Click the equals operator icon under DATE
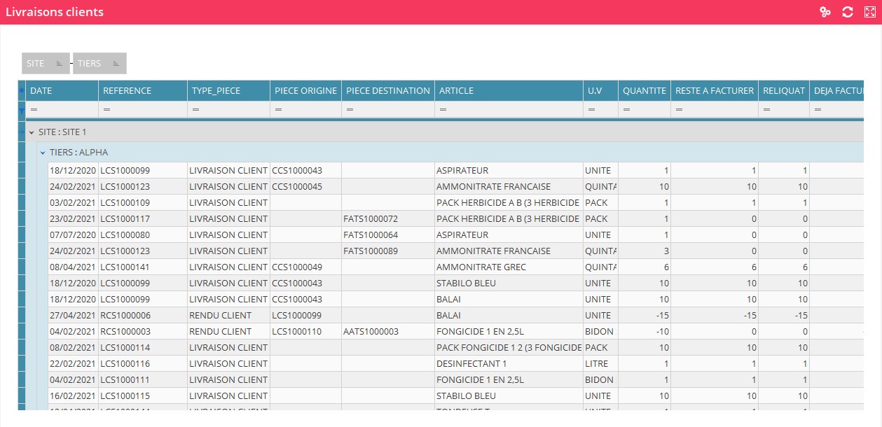 coord(34,110)
